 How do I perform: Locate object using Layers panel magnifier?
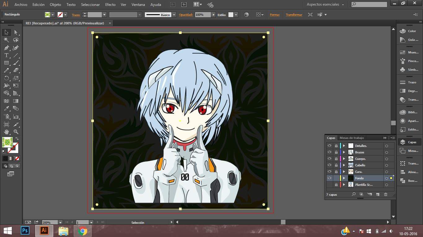(354, 194)
